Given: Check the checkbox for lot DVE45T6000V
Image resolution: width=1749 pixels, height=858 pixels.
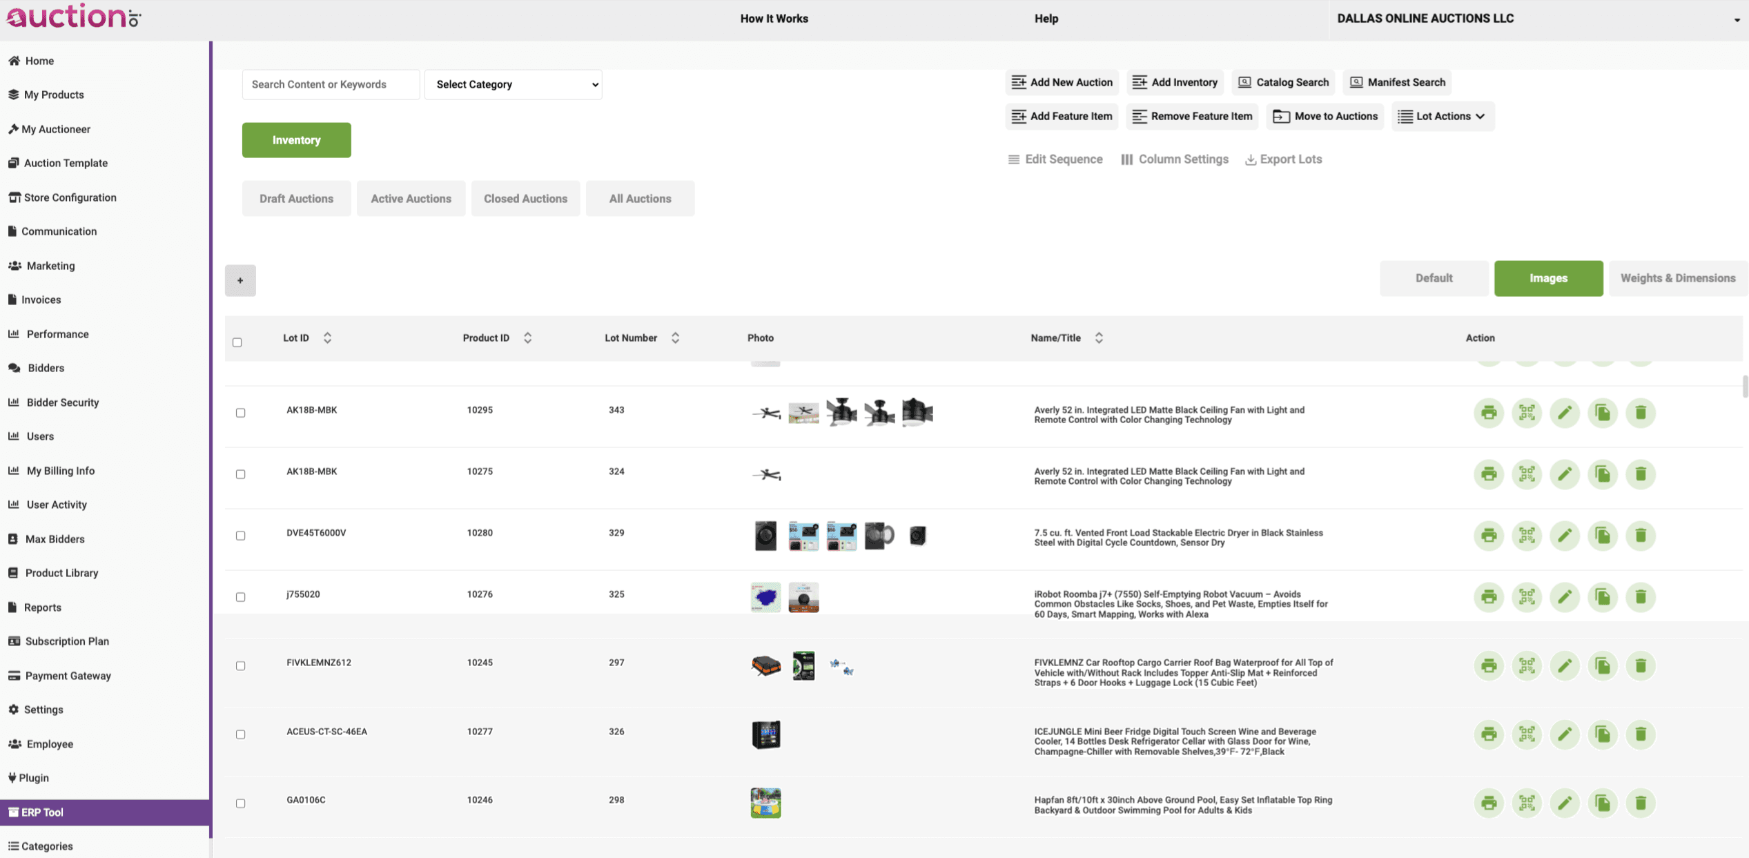Looking at the screenshot, I should coord(241,535).
